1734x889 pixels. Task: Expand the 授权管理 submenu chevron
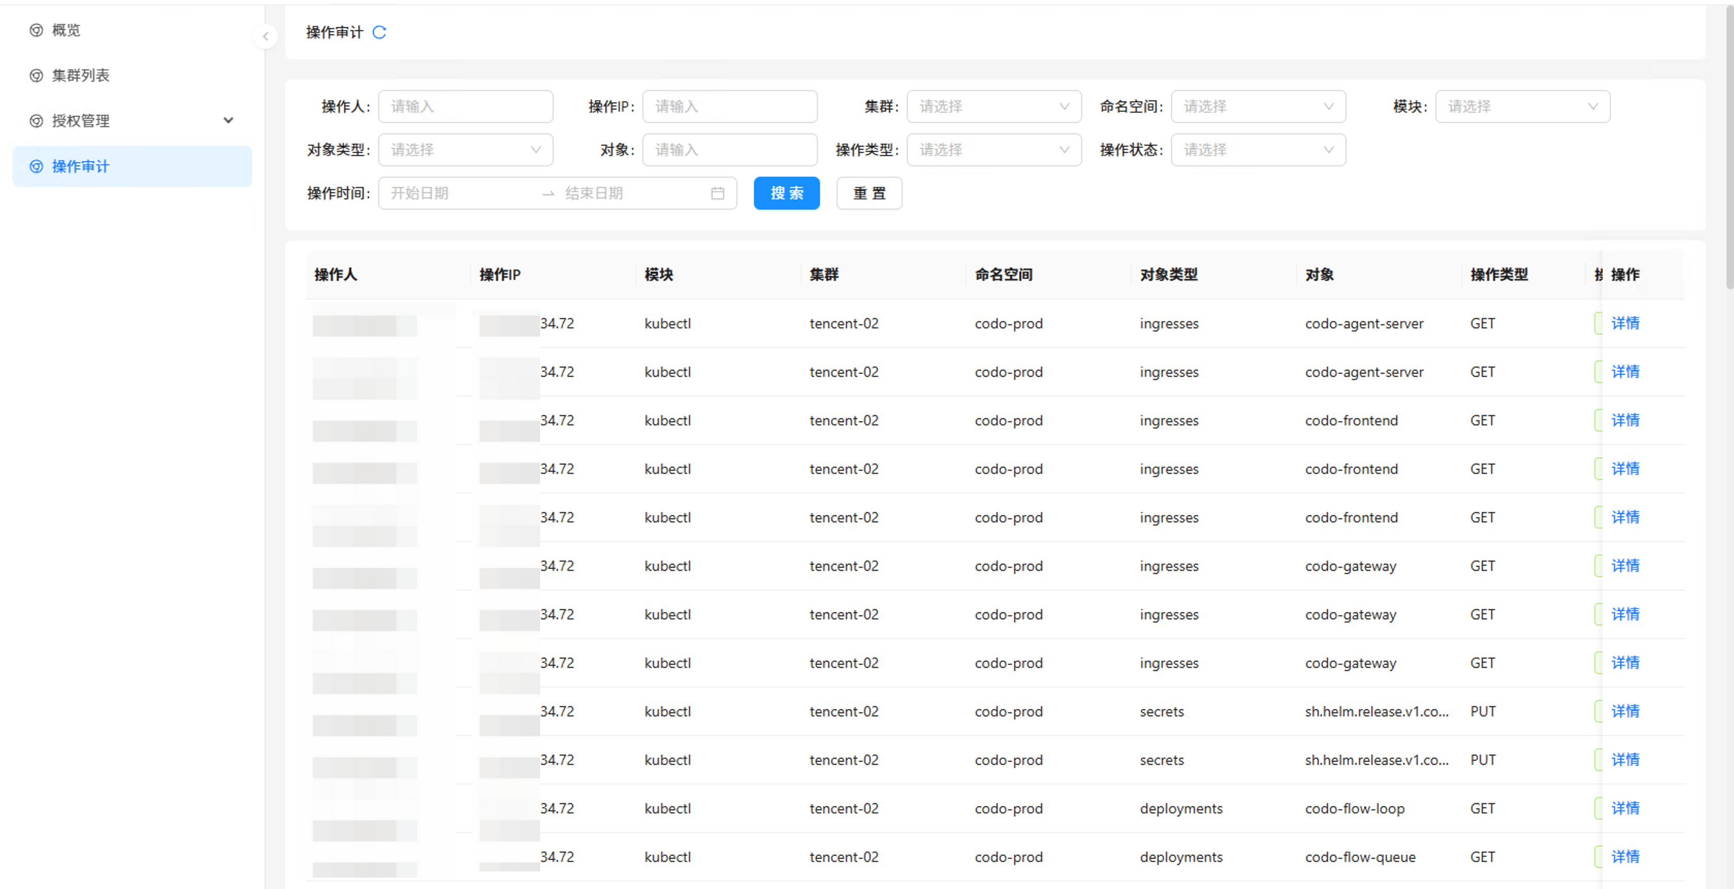[228, 120]
